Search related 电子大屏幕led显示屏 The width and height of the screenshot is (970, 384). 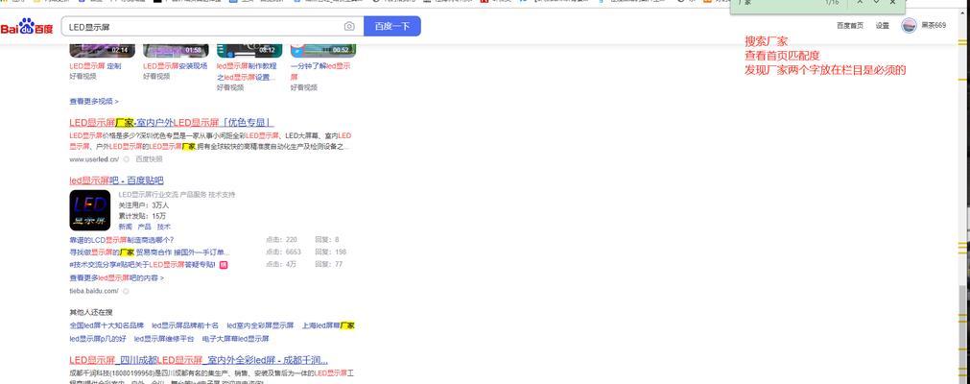236,339
